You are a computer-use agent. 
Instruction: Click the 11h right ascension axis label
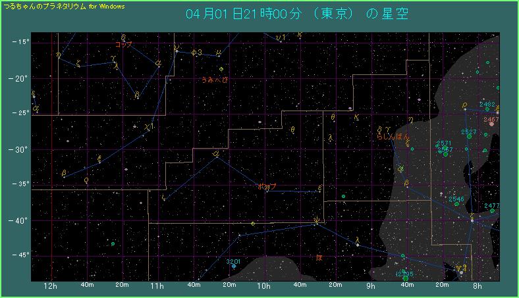[157, 287]
